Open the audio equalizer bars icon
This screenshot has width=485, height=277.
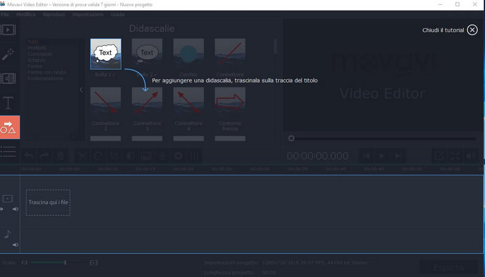tap(194, 156)
